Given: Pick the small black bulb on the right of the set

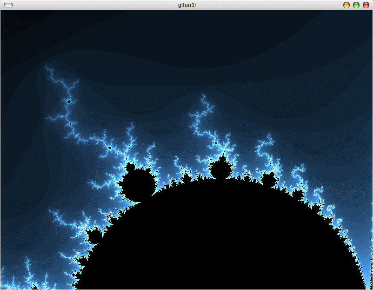Looking at the screenshot, I should click(268, 180).
